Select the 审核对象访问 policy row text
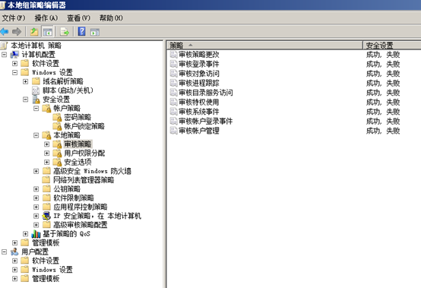Screen dimensions: 421x288 coord(199,74)
